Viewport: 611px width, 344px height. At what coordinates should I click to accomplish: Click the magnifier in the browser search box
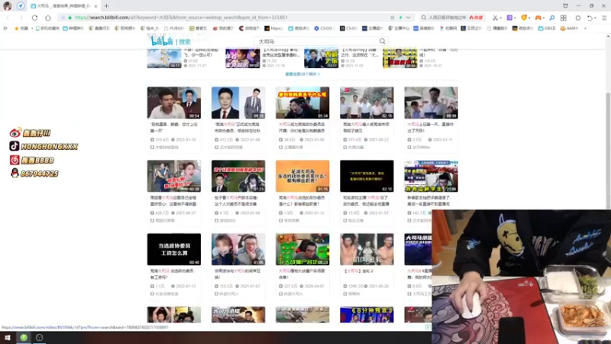pyautogui.click(x=424, y=18)
